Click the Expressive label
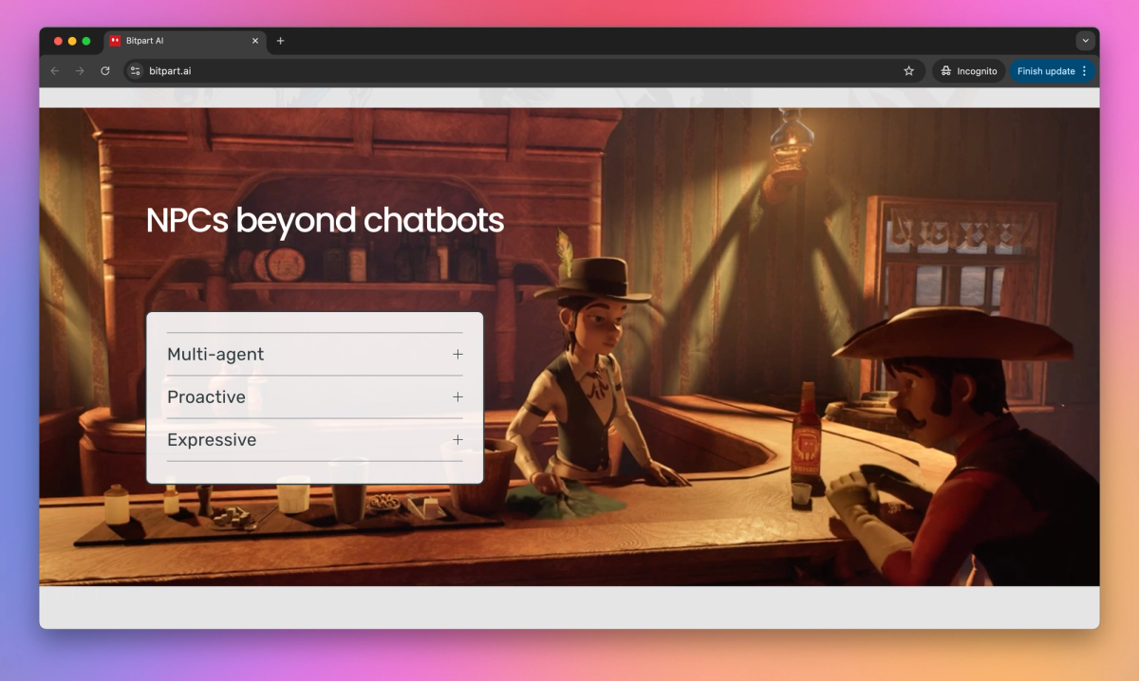The image size is (1139, 681). [x=212, y=440]
